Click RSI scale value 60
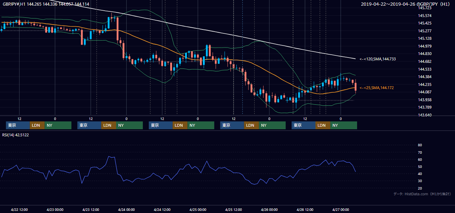This screenshot has width=455, height=213. [x=420, y=159]
